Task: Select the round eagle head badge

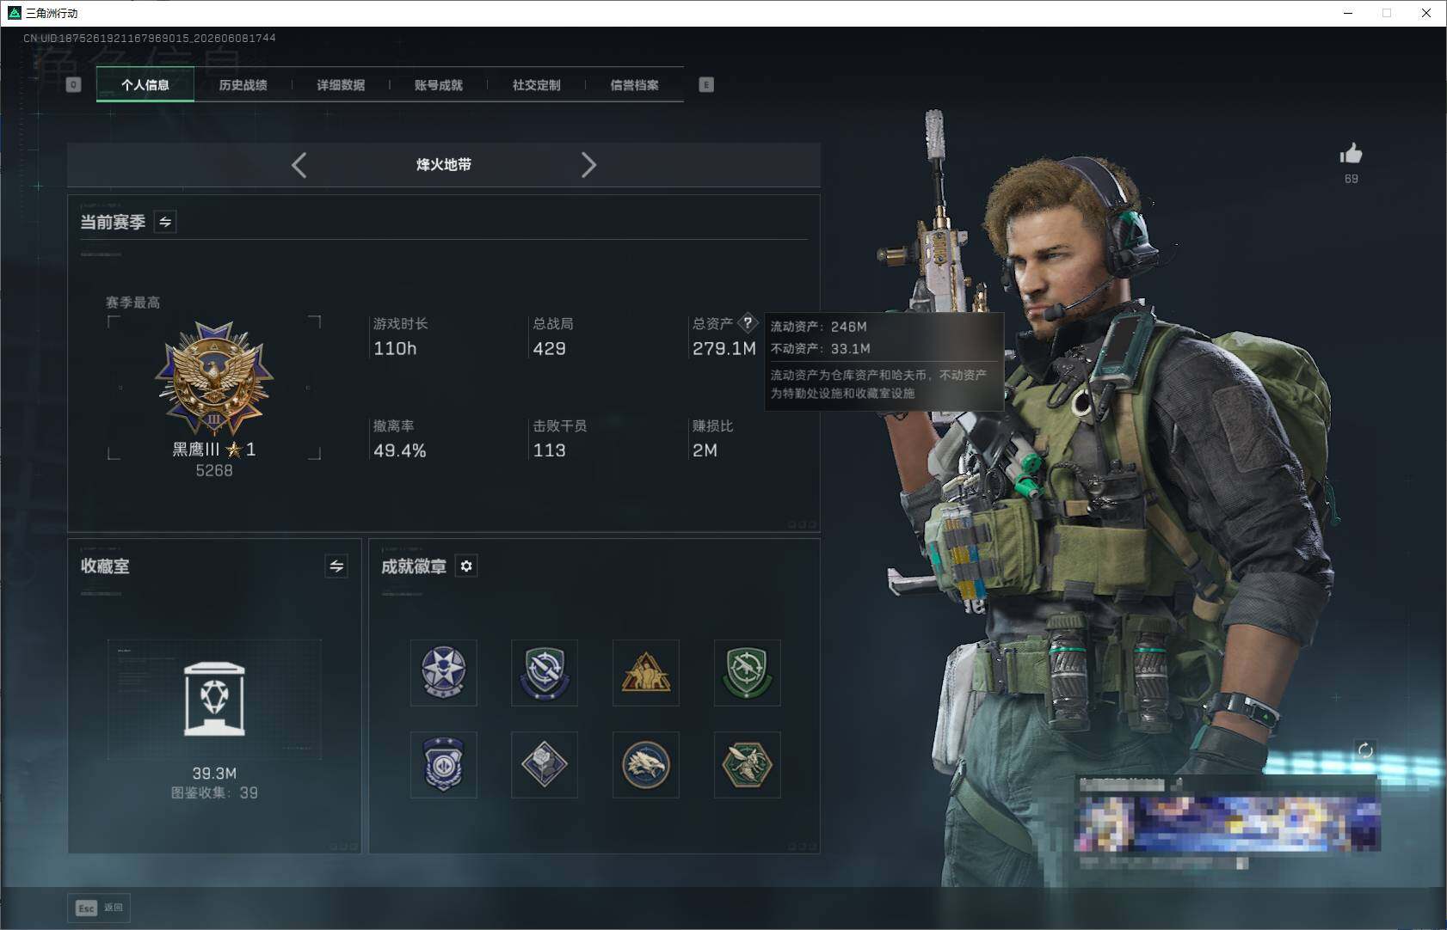Action: [x=646, y=765]
